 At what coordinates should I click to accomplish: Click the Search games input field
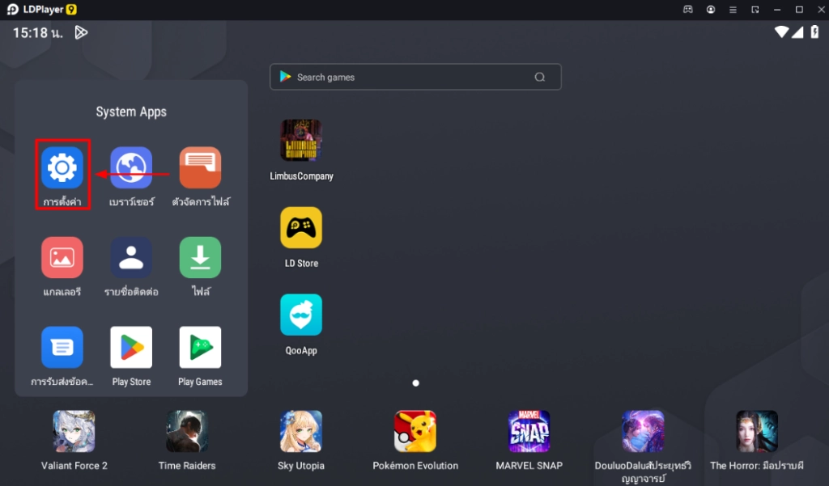click(x=415, y=77)
